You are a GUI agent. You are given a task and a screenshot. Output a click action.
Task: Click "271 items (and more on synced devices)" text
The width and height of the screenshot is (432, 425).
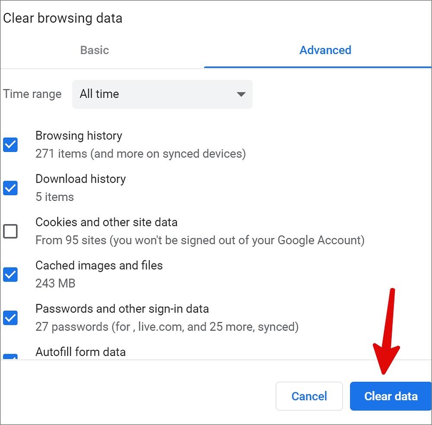point(140,154)
